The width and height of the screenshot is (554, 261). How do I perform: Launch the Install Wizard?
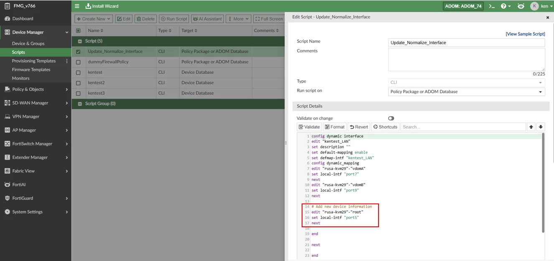102,6
